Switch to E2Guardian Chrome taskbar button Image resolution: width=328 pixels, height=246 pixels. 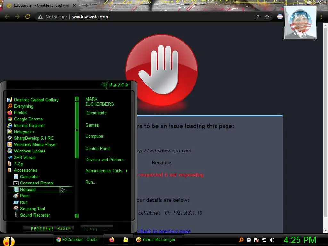pyautogui.click(x=78, y=240)
